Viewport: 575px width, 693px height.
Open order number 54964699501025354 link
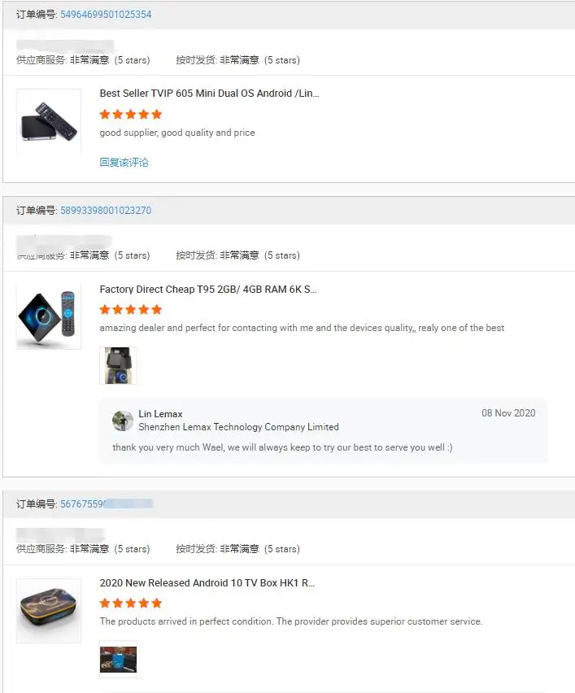pos(106,14)
